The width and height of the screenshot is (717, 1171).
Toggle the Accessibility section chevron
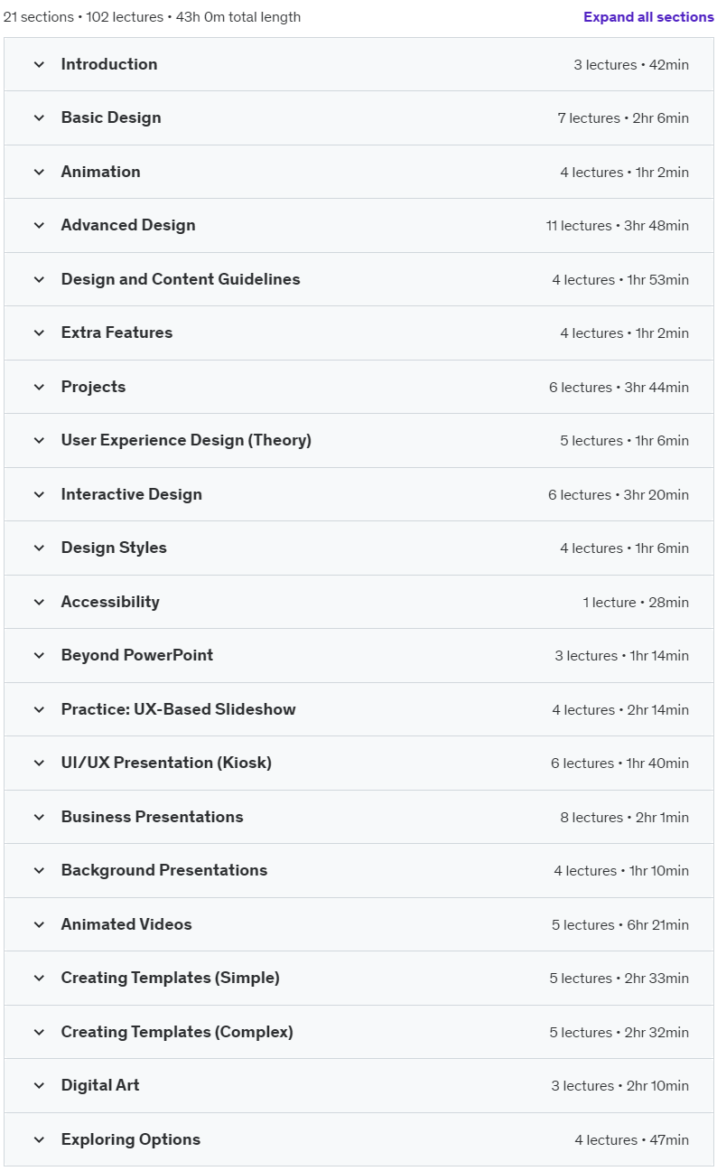(x=39, y=602)
